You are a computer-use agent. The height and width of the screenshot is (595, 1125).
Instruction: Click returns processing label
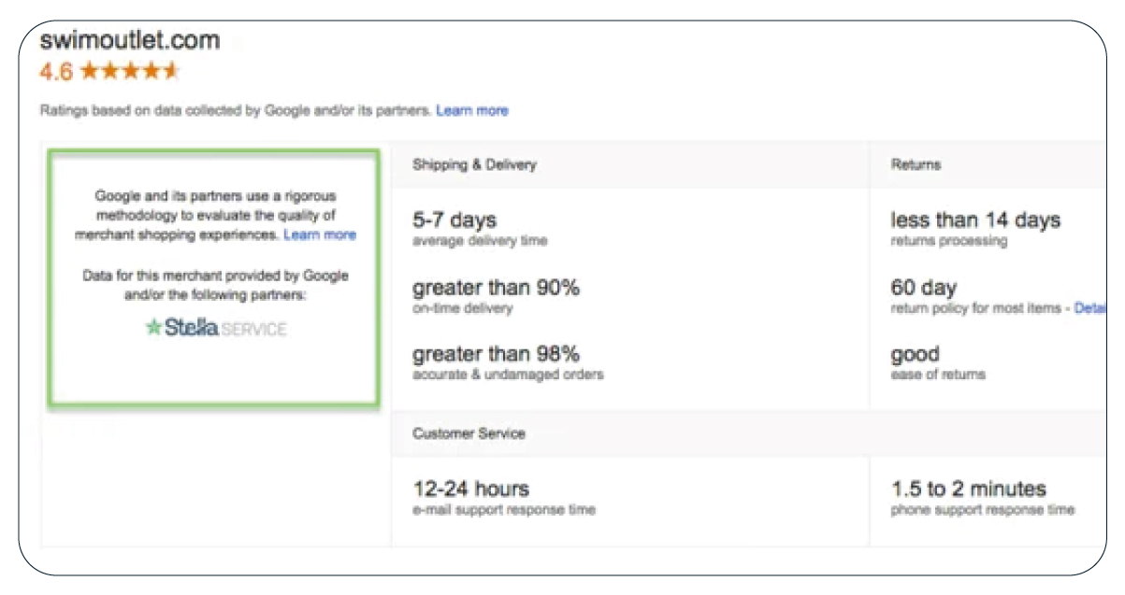click(x=948, y=241)
